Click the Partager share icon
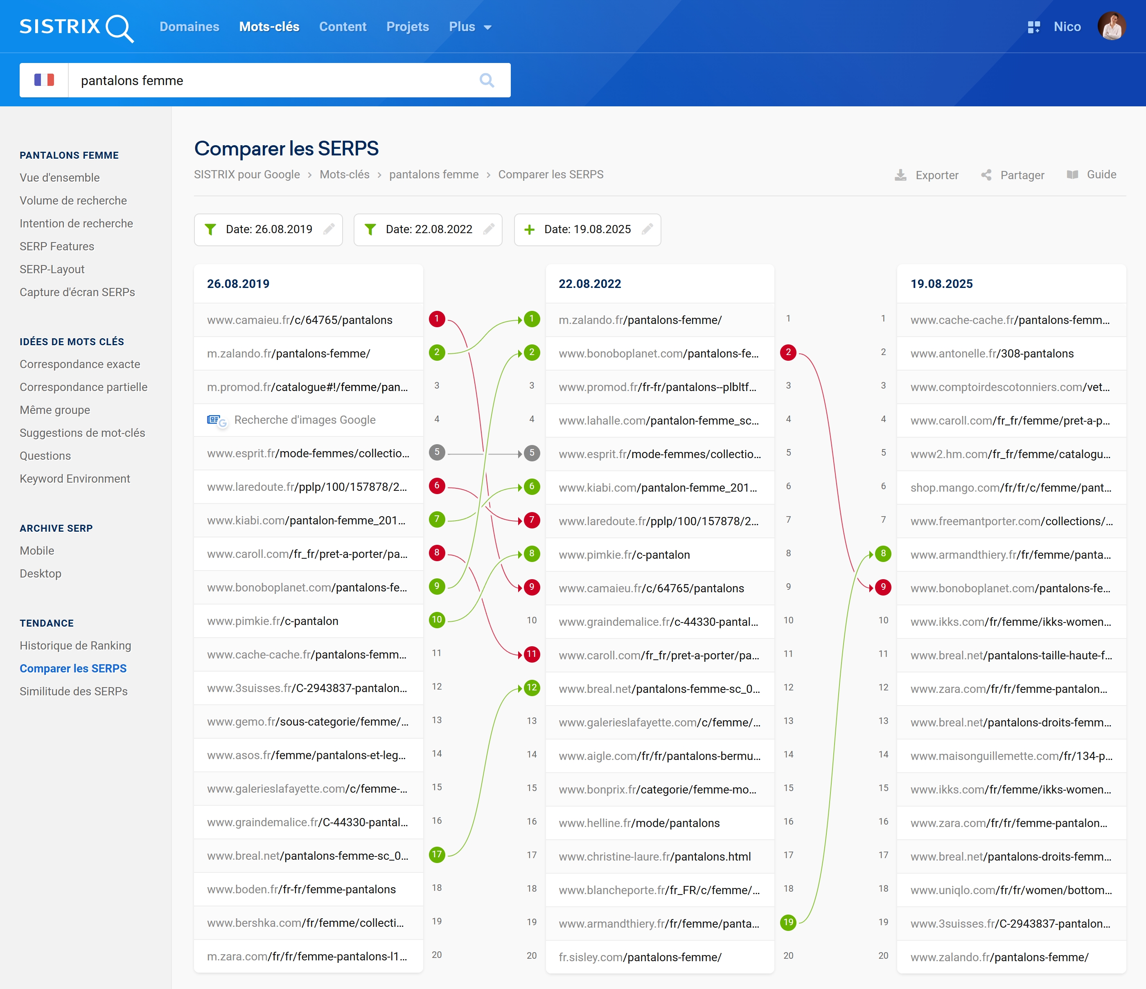1146x989 pixels. coord(986,175)
